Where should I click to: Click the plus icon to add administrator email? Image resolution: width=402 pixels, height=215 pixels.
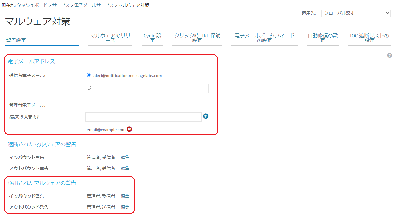[x=206, y=116]
